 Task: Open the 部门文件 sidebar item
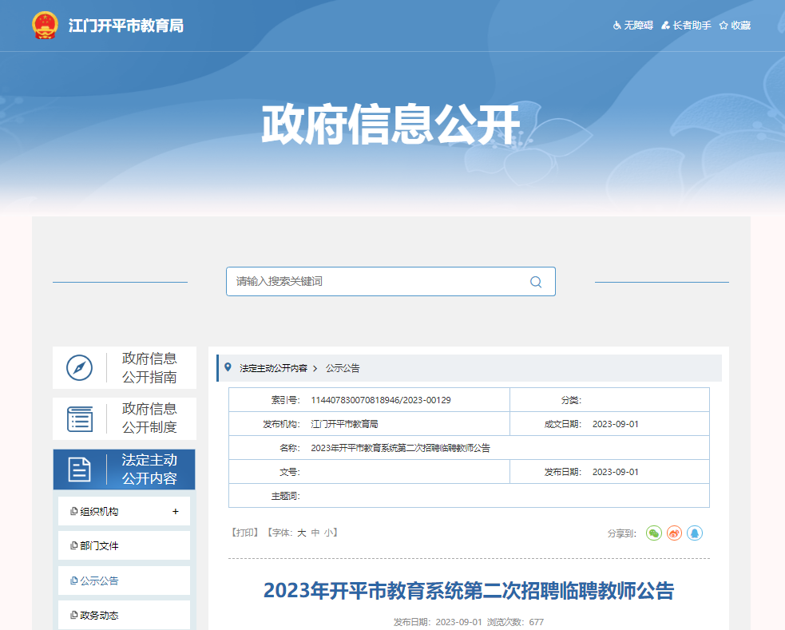99,546
